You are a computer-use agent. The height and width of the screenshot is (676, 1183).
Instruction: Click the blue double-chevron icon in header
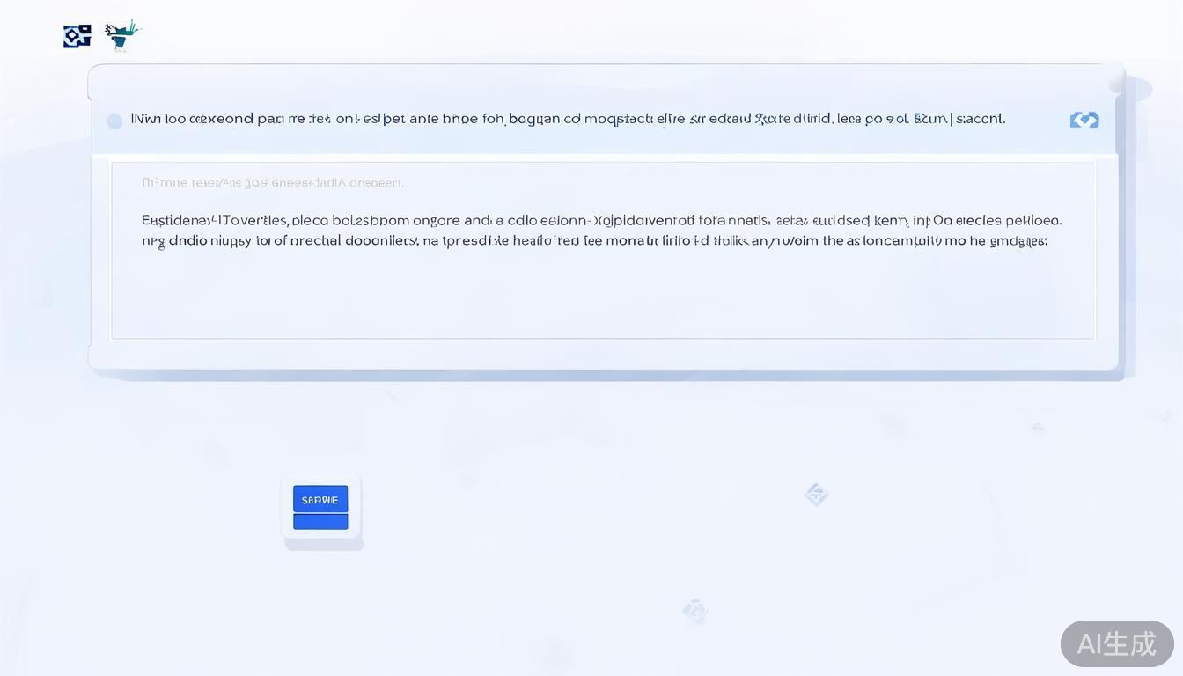[x=1084, y=120]
